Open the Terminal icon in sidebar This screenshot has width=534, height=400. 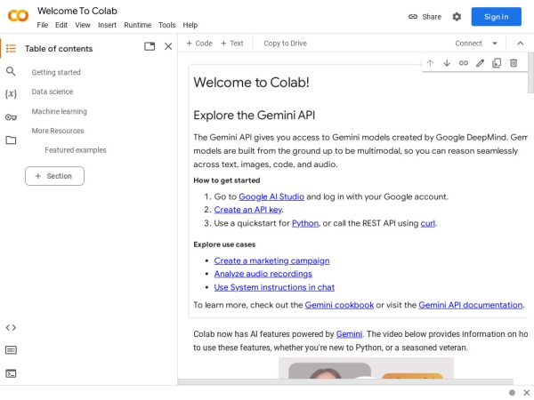pyautogui.click(x=11, y=373)
